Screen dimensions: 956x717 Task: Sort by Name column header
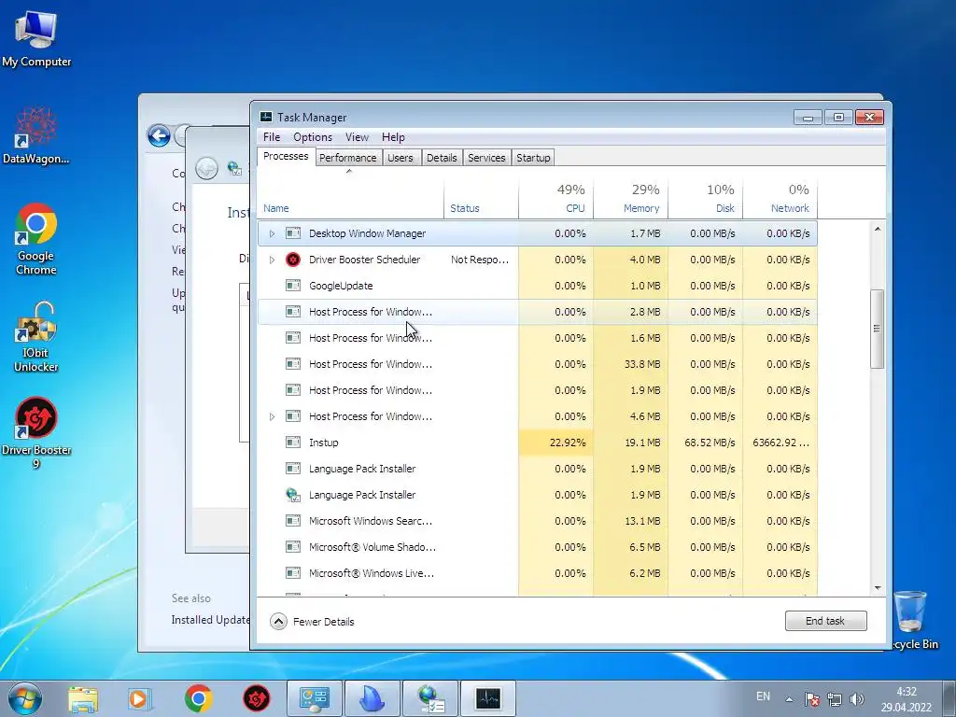tap(351, 198)
